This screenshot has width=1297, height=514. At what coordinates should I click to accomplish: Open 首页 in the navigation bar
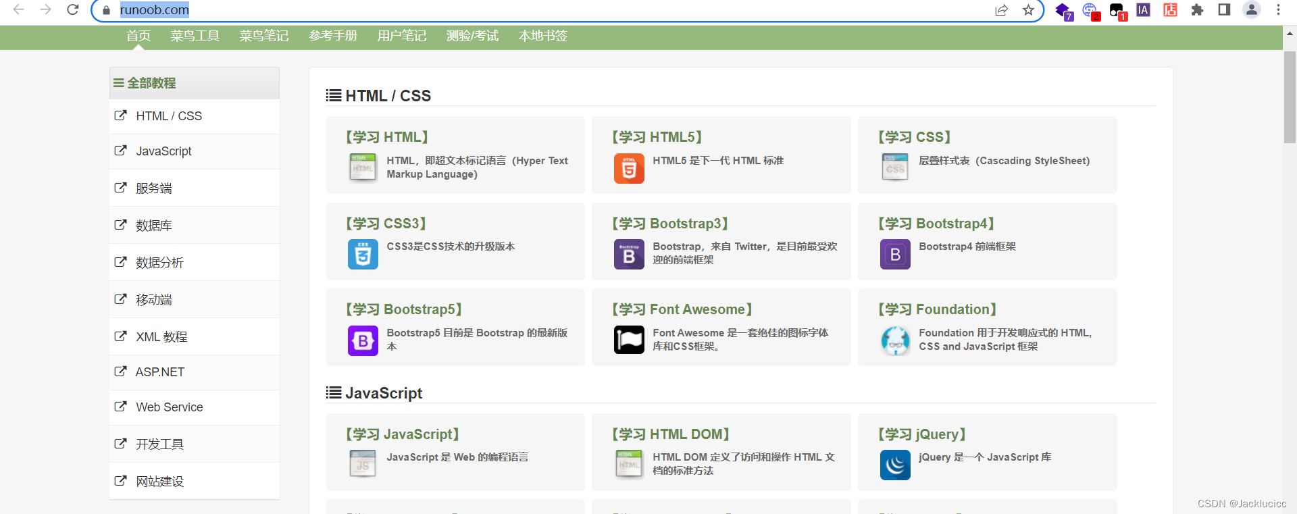[138, 36]
